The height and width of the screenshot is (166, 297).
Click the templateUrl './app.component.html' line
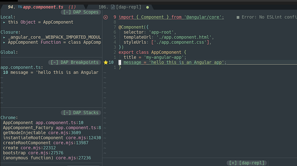point(169,37)
